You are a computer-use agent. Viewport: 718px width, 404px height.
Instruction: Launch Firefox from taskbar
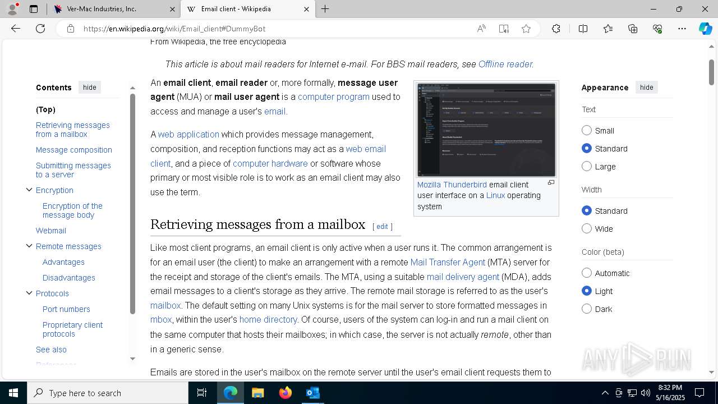[285, 393]
